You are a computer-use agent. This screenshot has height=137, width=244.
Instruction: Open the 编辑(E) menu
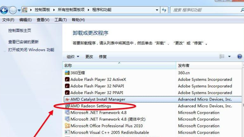coord(25,20)
